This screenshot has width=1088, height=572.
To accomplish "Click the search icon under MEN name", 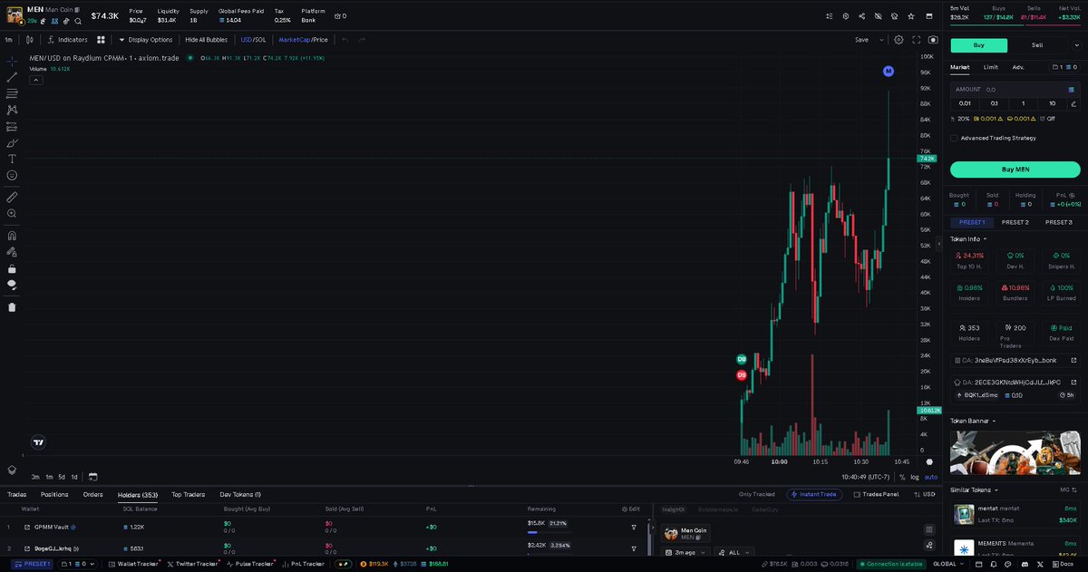I will [x=78, y=21].
